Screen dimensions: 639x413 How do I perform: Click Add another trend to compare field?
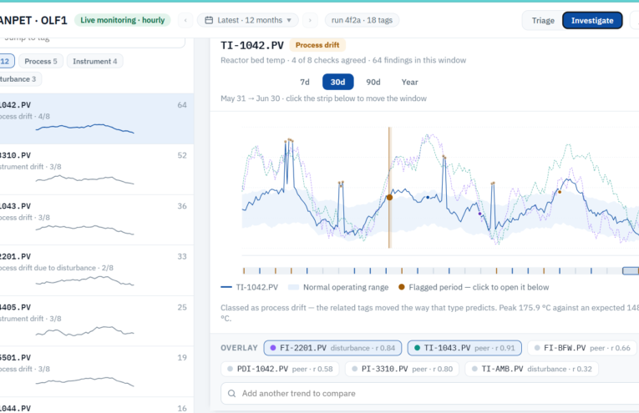430,394
